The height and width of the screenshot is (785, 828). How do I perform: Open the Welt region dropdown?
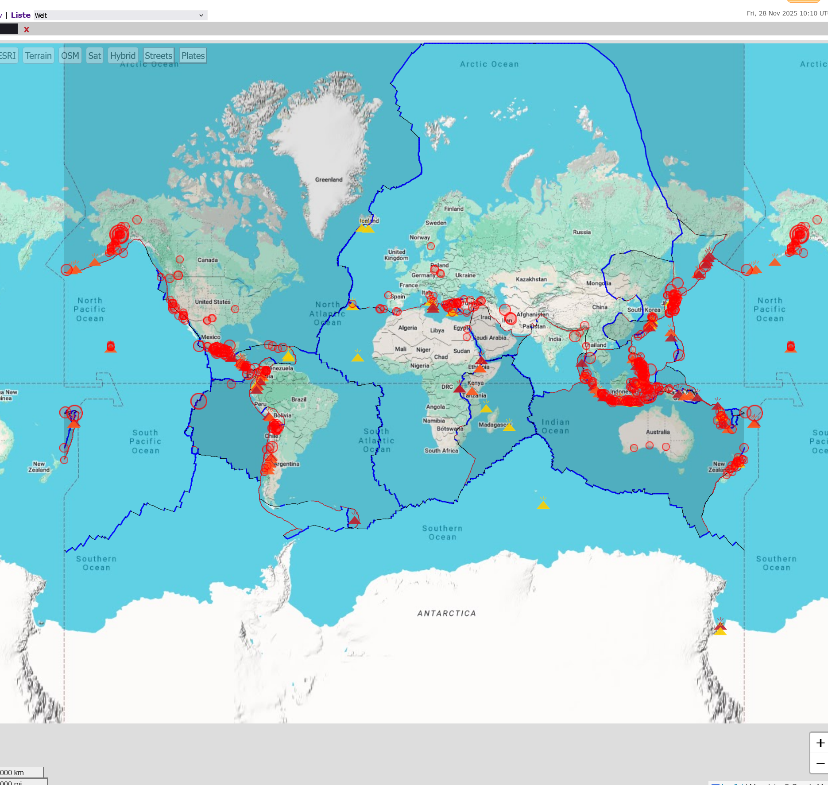coord(120,15)
